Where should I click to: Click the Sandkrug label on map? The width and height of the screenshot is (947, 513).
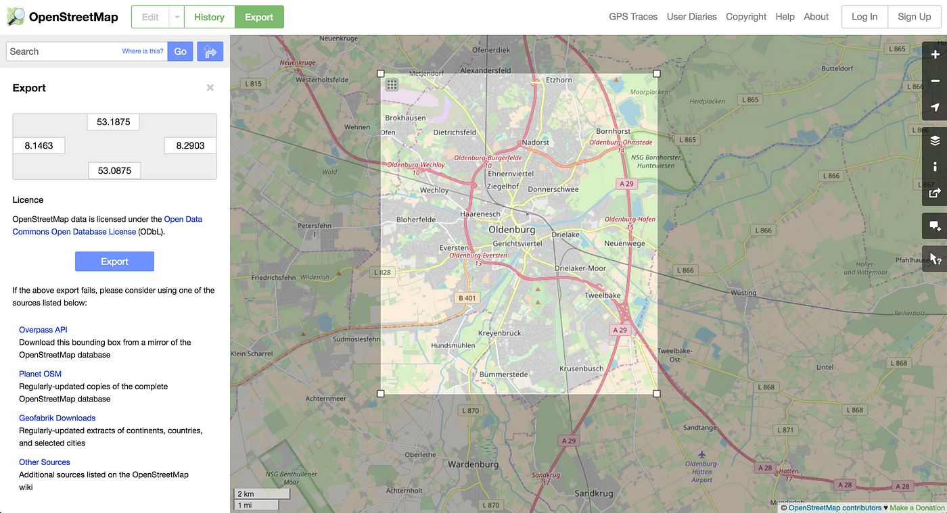tap(593, 493)
